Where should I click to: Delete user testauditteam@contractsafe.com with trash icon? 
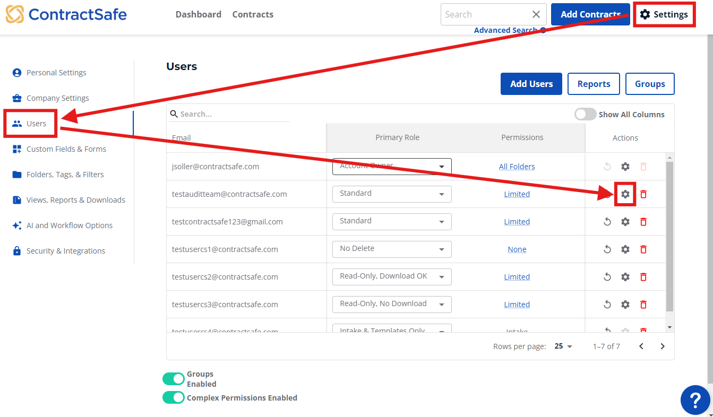click(x=643, y=194)
